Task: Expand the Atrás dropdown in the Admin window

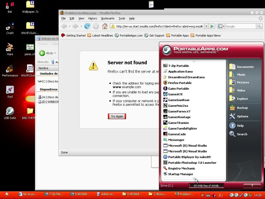Action: 55,53
